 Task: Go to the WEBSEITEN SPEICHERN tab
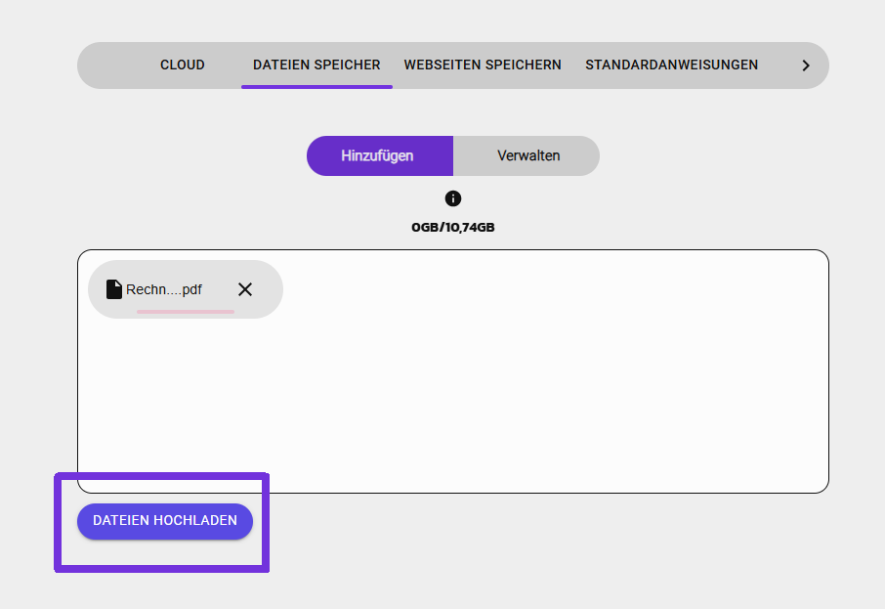coord(483,65)
